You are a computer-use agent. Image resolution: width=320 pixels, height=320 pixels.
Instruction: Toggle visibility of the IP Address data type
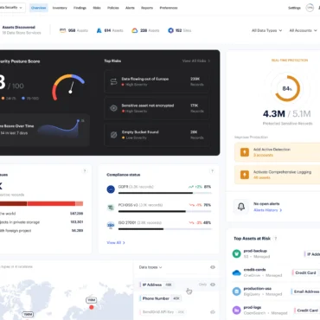click(213, 285)
